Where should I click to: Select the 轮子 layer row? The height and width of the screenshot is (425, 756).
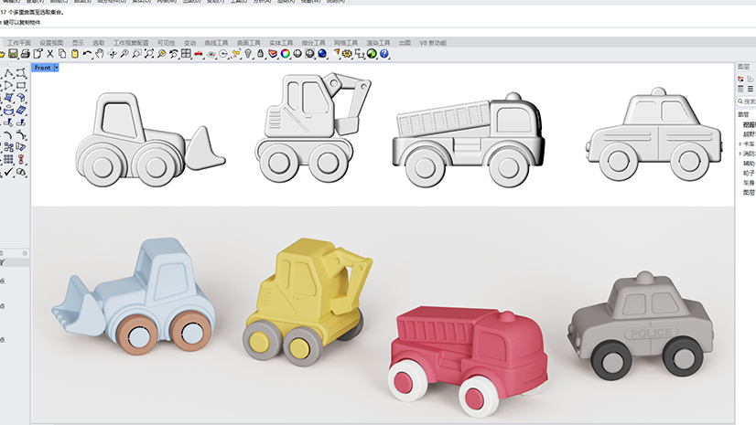tap(748, 173)
